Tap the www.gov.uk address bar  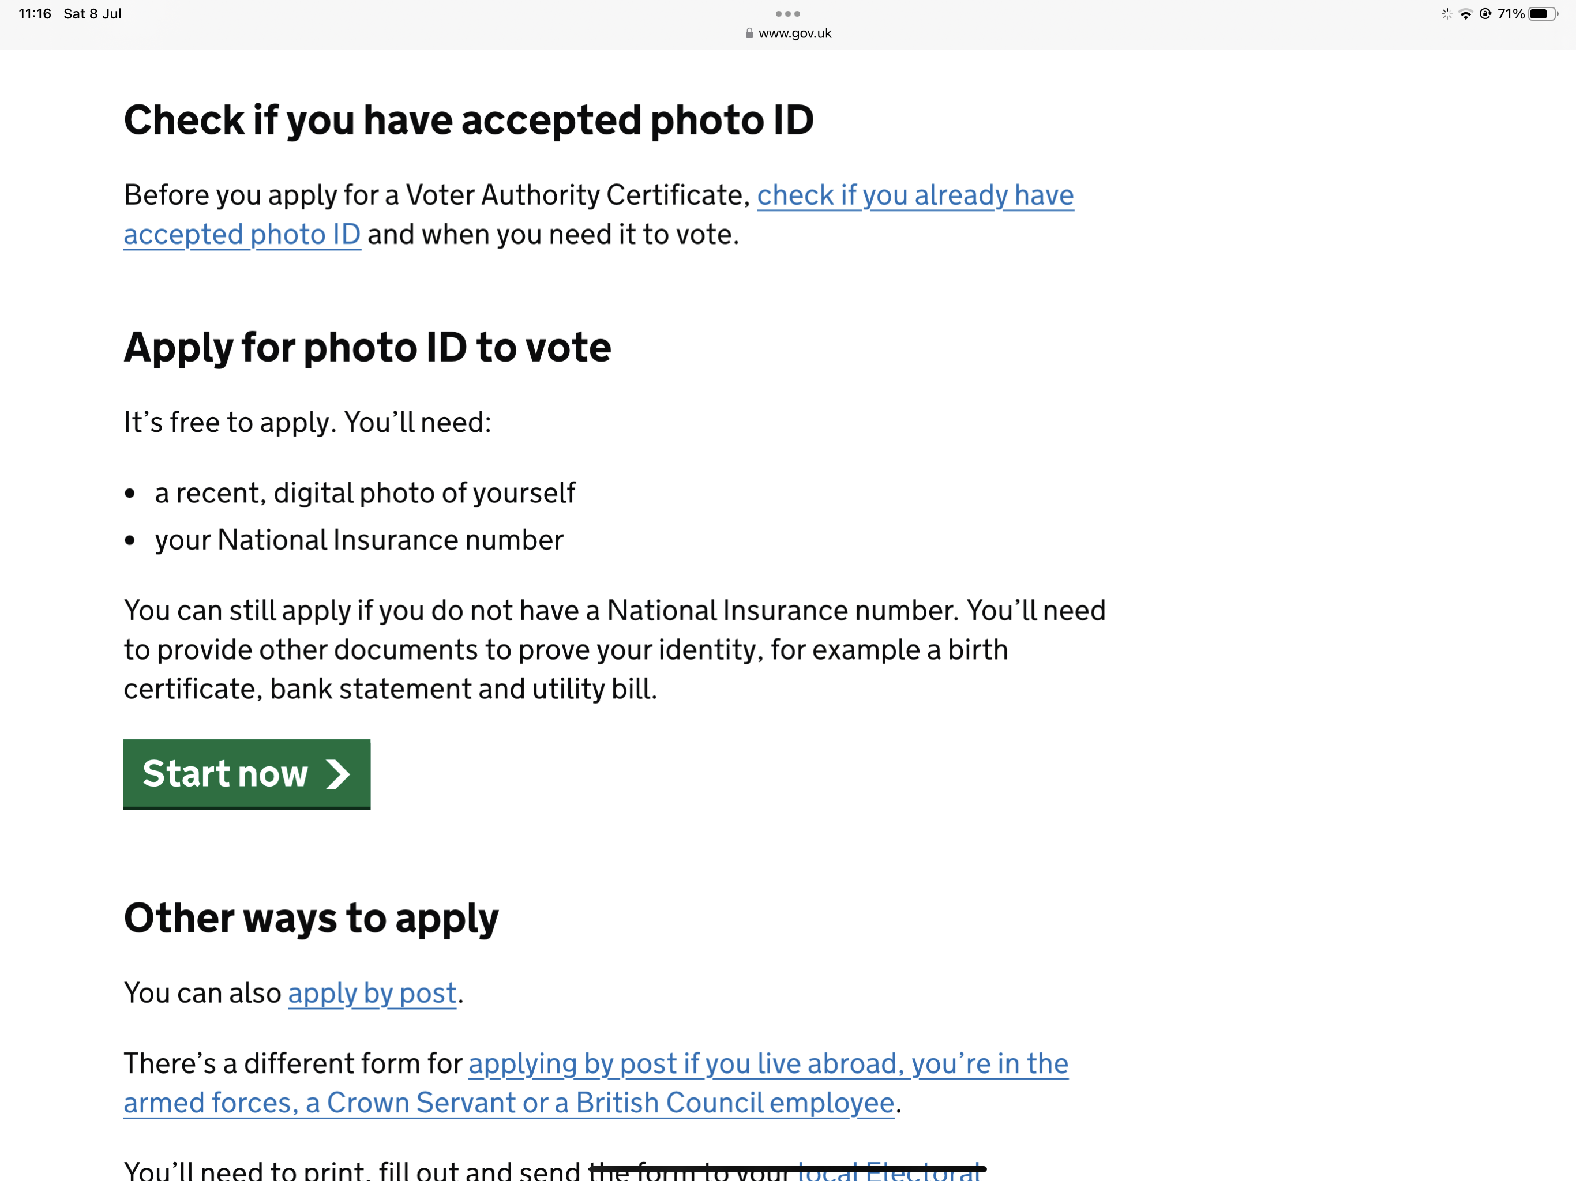(788, 33)
